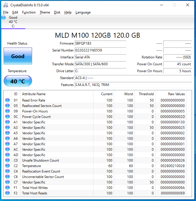Select the Reallocated Sectors Count attribute name

pos(42,106)
